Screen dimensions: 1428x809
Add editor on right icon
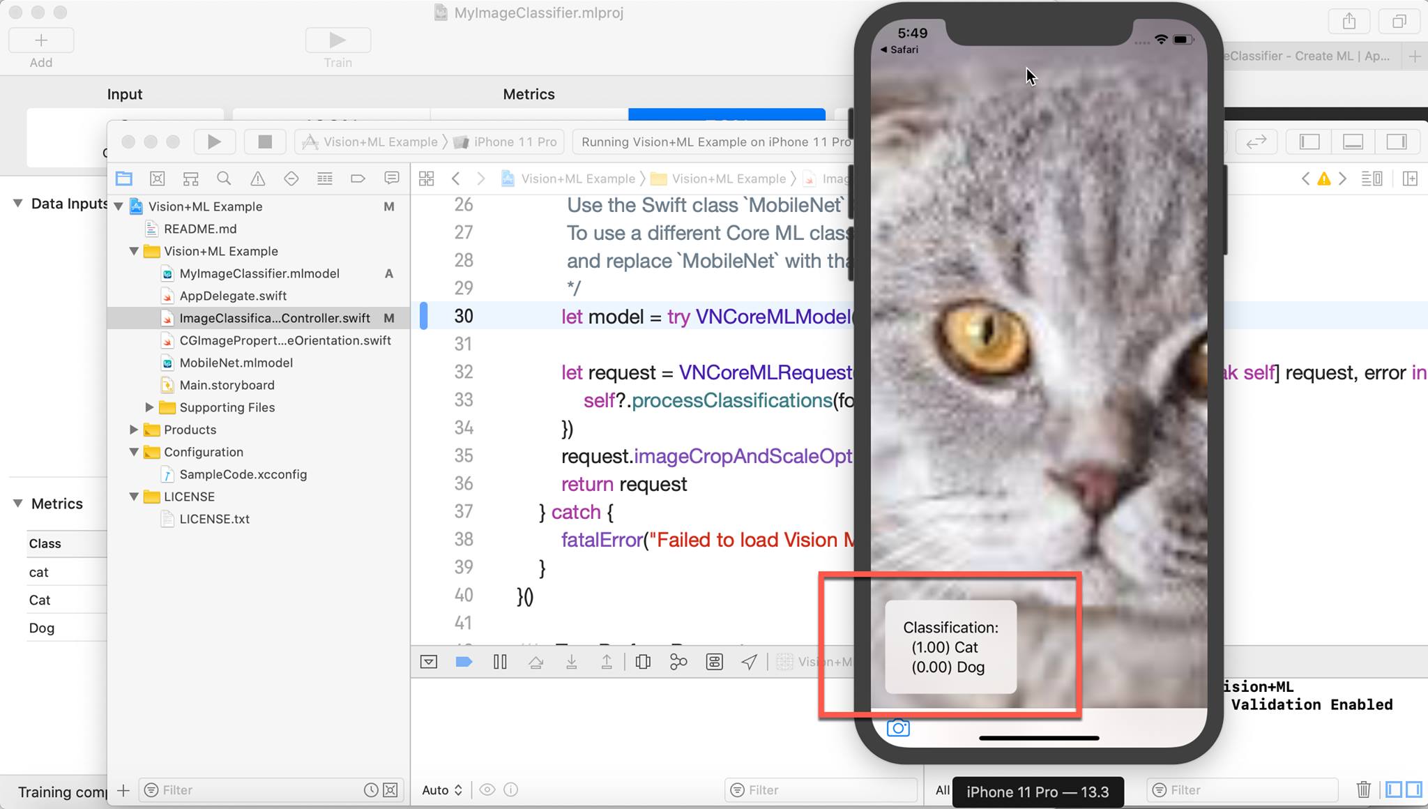[x=1410, y=179]
